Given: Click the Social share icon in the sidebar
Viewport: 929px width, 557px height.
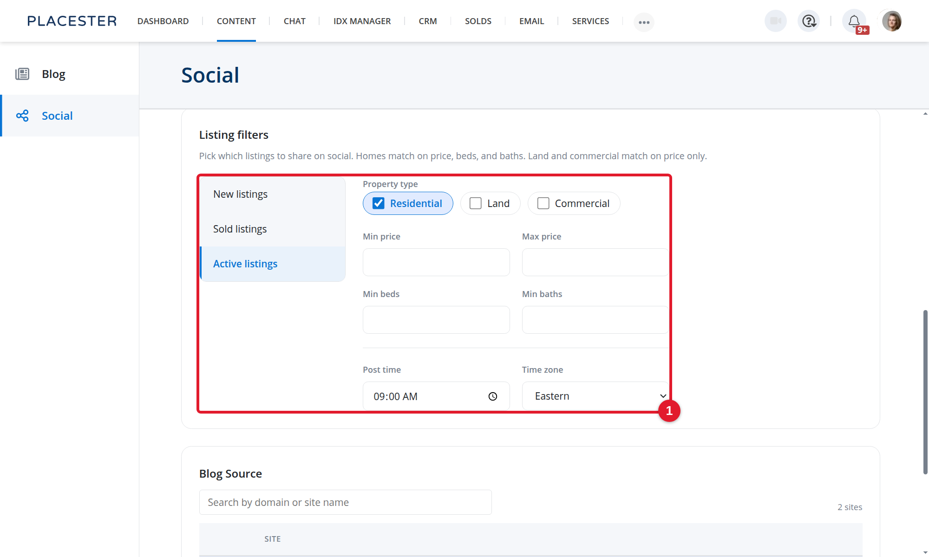Looking at the screenshot, I should (22, 116).
